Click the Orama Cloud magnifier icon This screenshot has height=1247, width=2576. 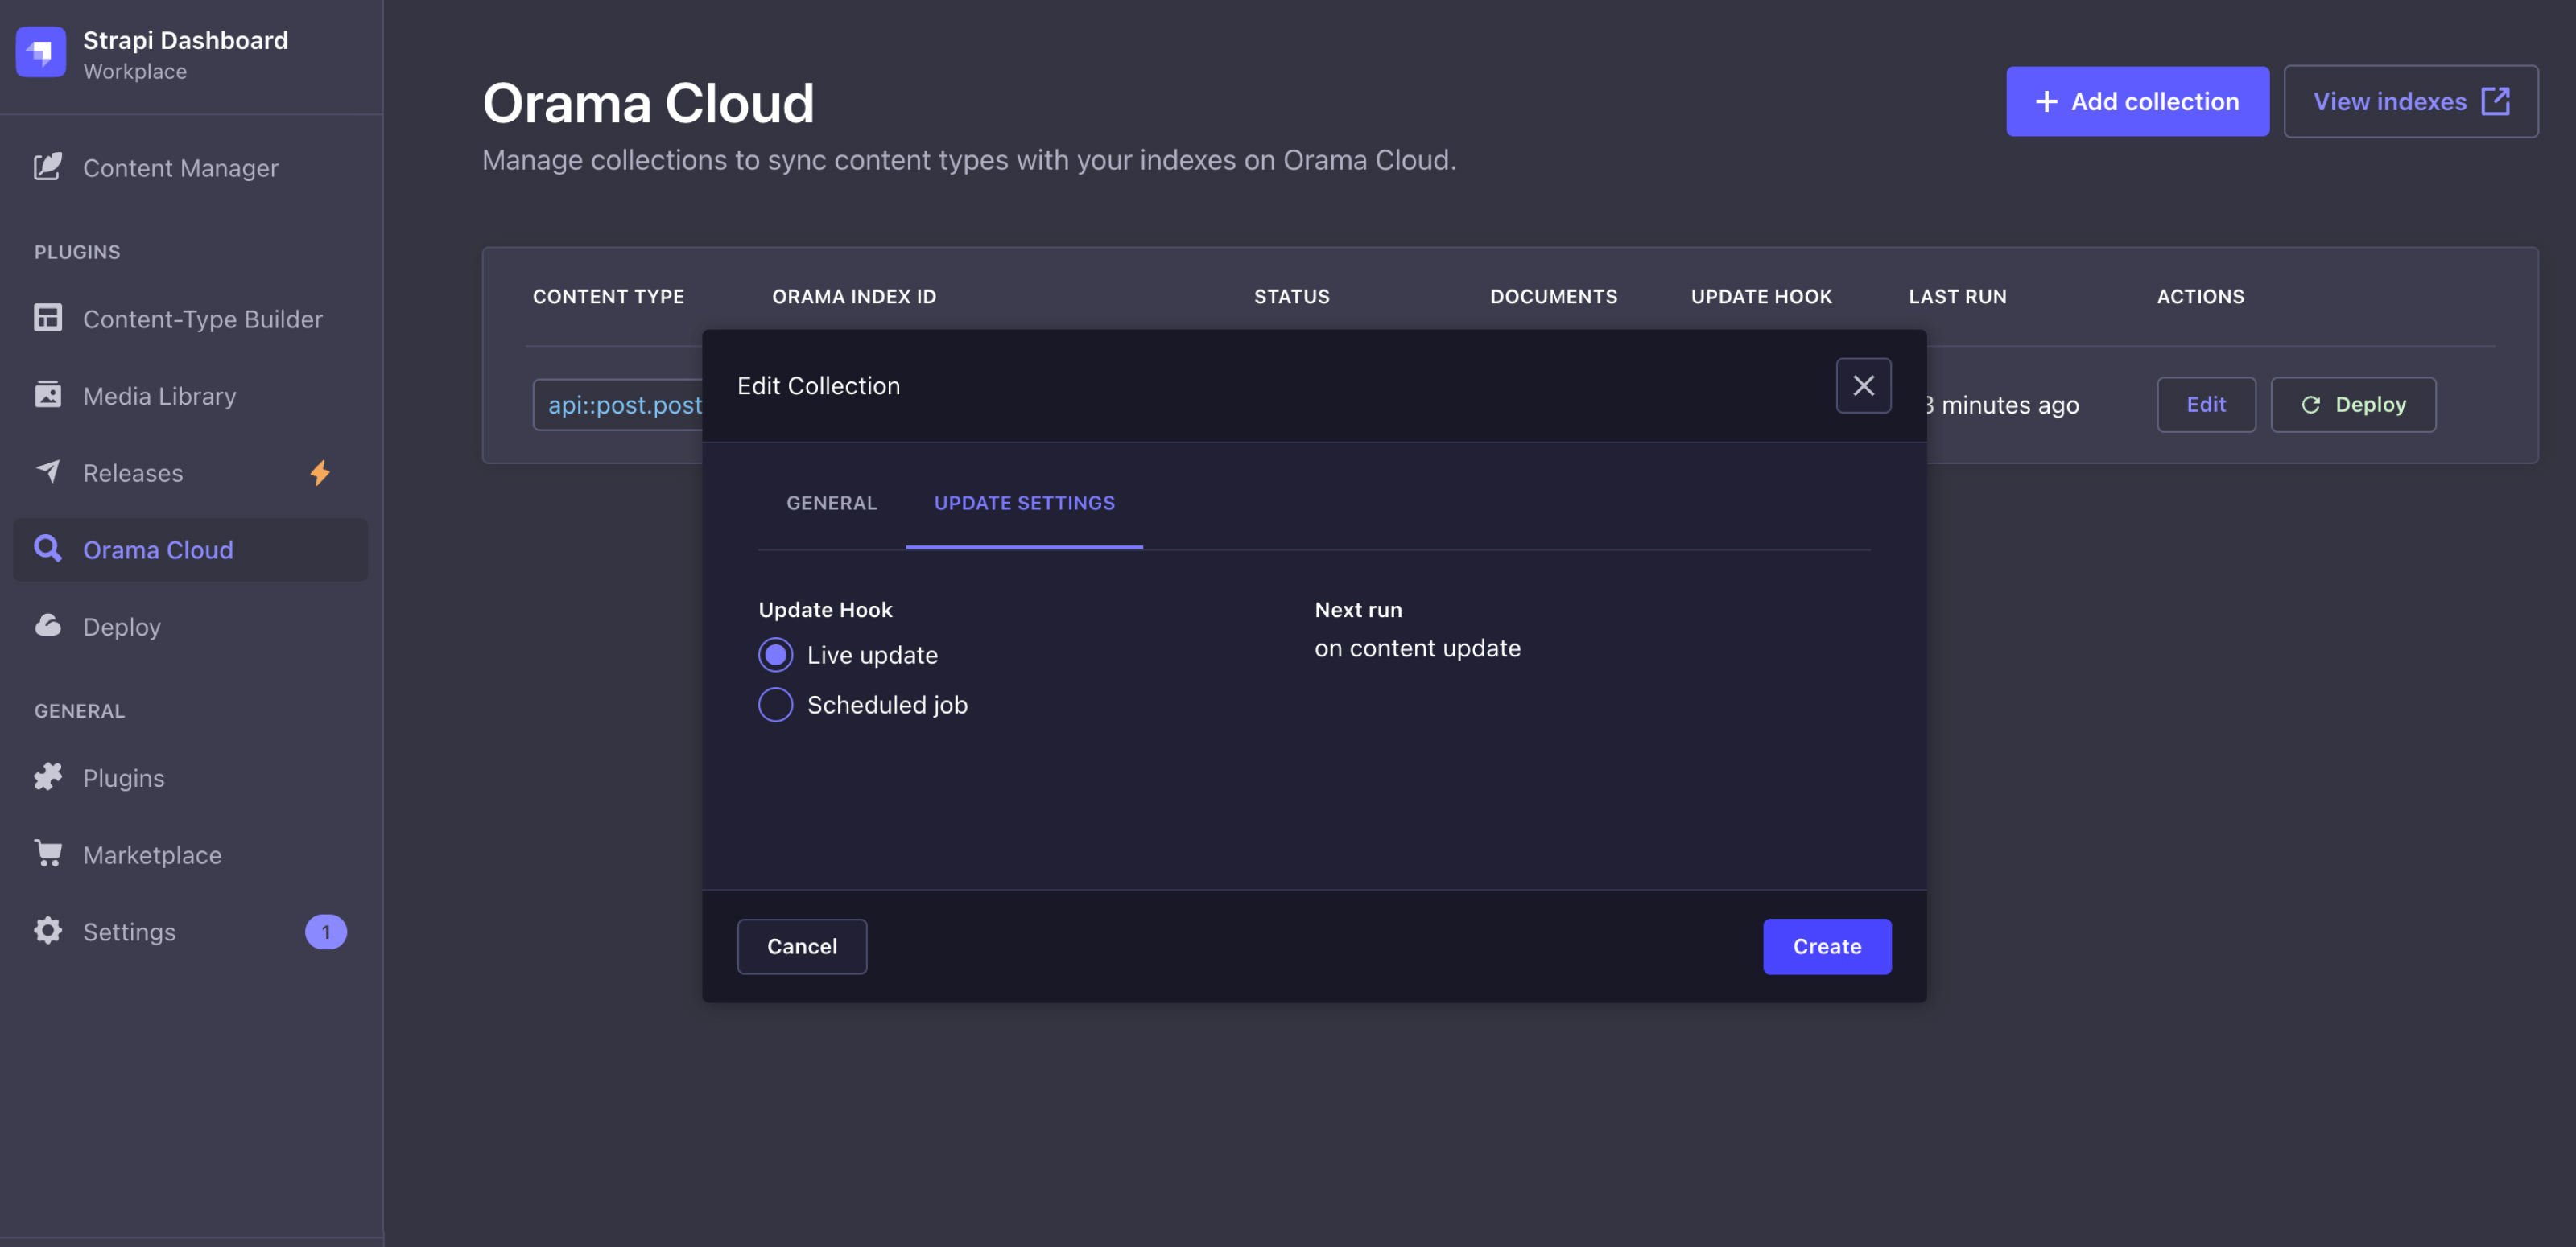(x=48, y=549)
